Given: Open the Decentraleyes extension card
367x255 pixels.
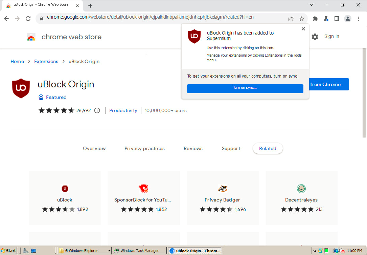Looking at the screenshot, I should click(301, 197).
